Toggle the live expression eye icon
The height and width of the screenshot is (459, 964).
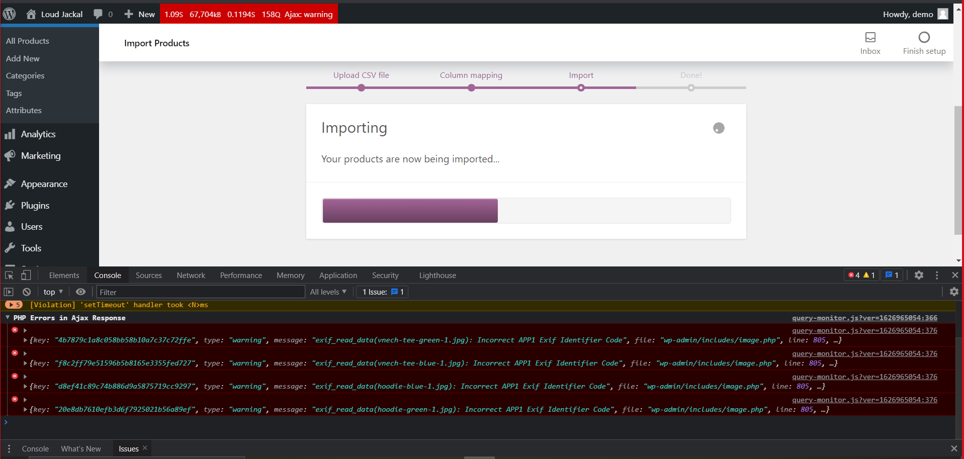[x=80, y=292]
